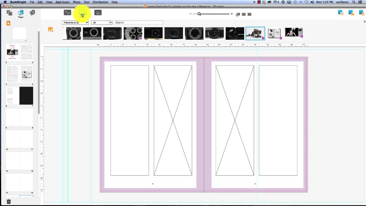This screenshot has height=206, width=366.
Task: Open the highlighted Photos panel toolbar icon
Action: coord(82,13)
